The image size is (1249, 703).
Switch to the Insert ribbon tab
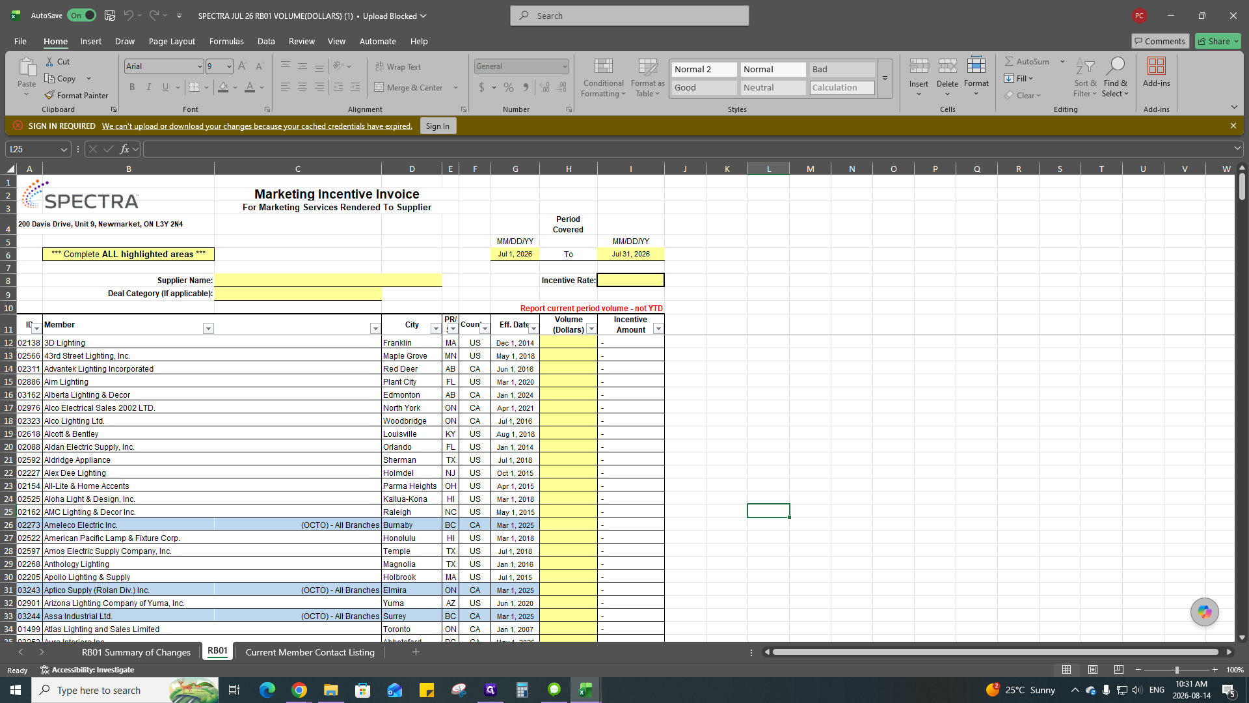click(91, 41)
